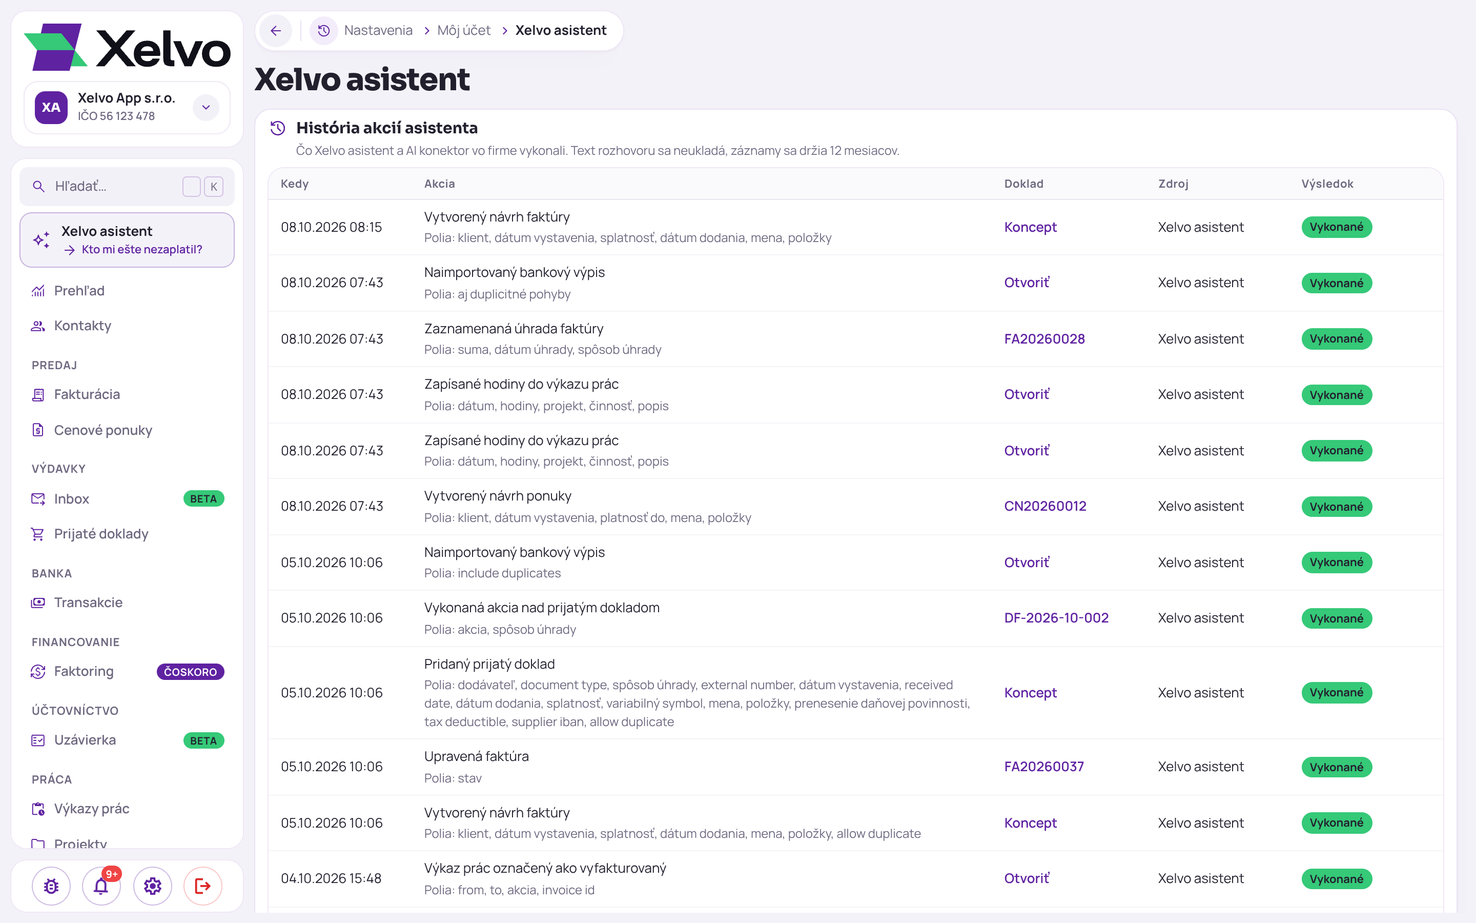Open invoice FA20260028 link
1476x923 pixels.
pyautogui.click(x=1044, y=339)
